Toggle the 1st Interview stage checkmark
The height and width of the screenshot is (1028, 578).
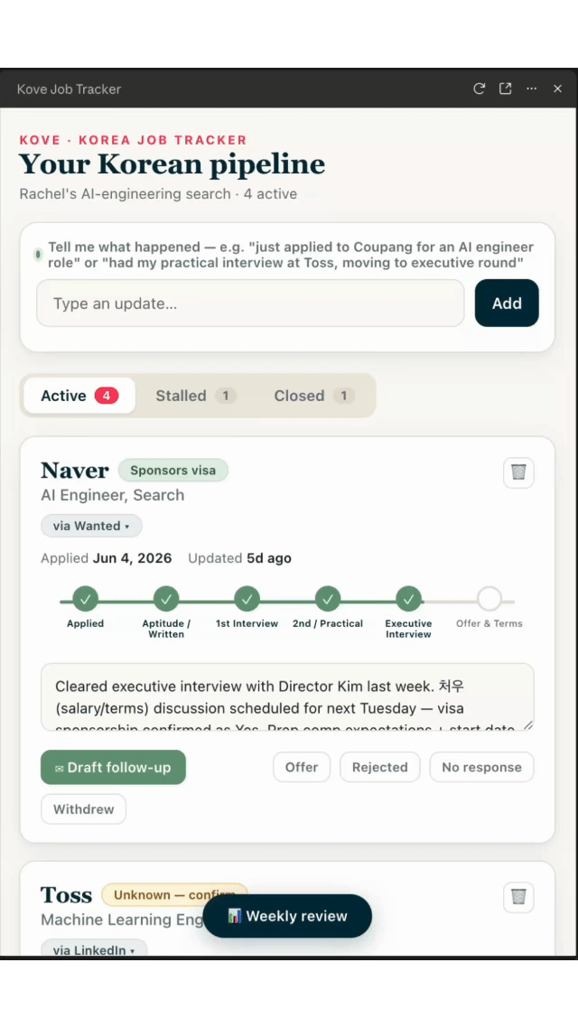247,599
